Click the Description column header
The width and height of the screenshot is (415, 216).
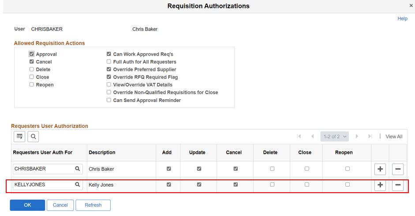102,153
